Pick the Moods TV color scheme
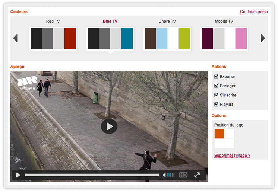Image resolution: width=278 pixels, height=192 pixels. (x=224, y=39)
